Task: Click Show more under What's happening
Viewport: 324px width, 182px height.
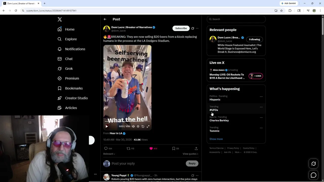Action: pos(216,139)
